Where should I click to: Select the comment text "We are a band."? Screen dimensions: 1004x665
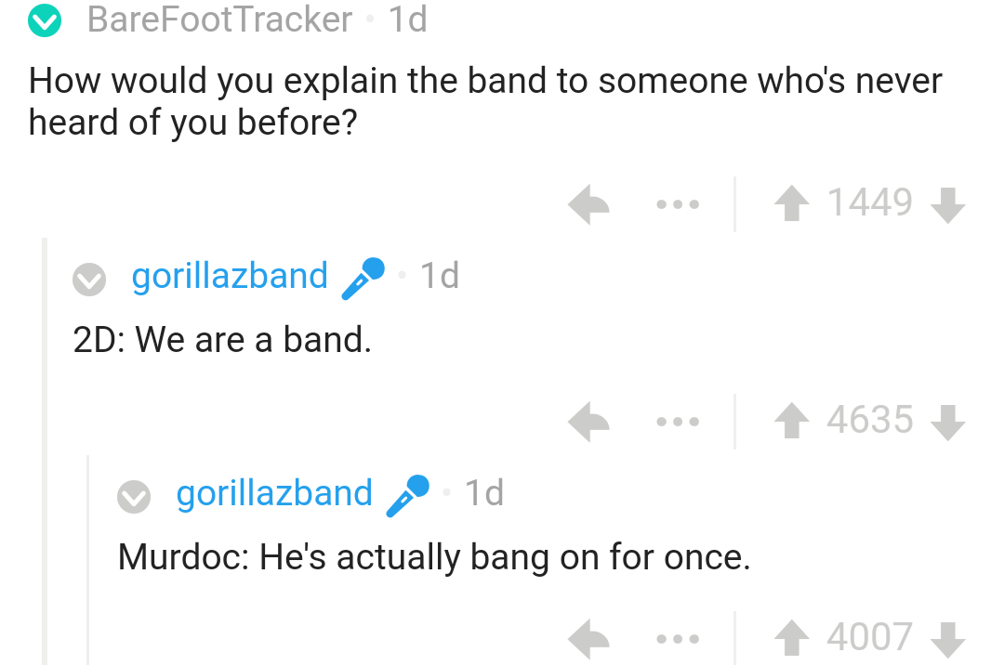[254, 341]
